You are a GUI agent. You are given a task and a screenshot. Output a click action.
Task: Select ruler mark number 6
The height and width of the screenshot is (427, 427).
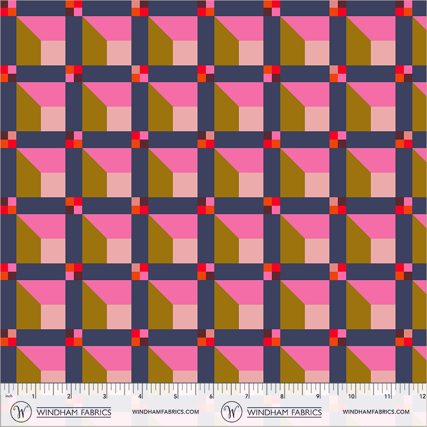[x=211, y=396]
